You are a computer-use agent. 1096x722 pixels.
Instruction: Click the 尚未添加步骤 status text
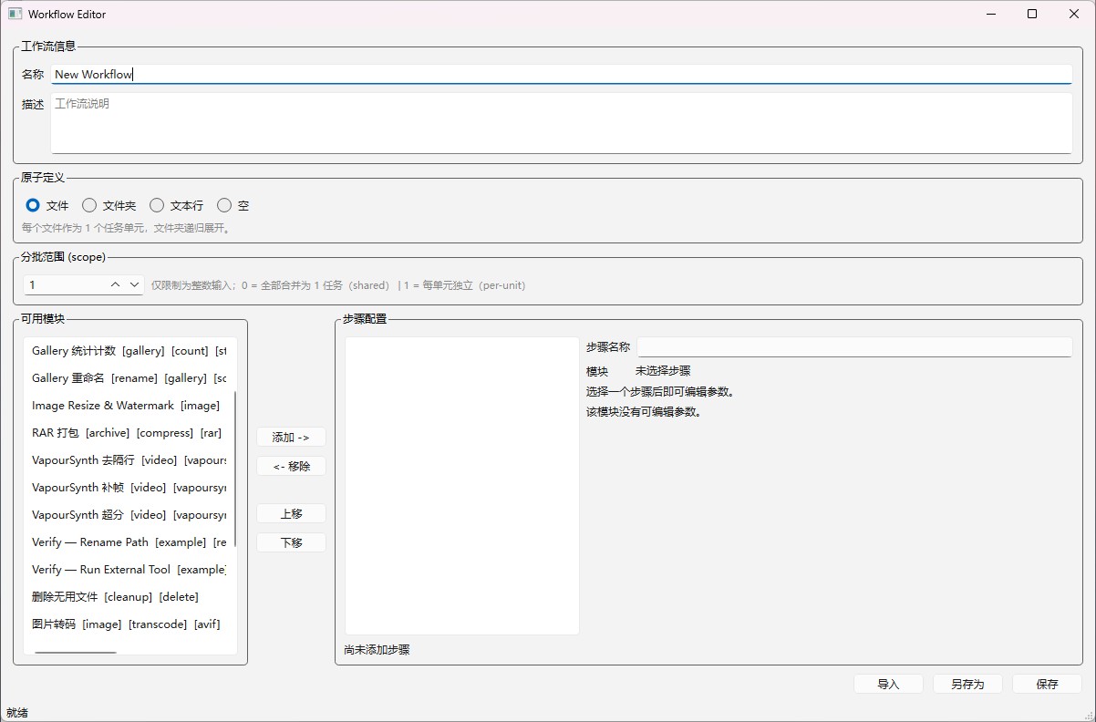click(377, 650)
